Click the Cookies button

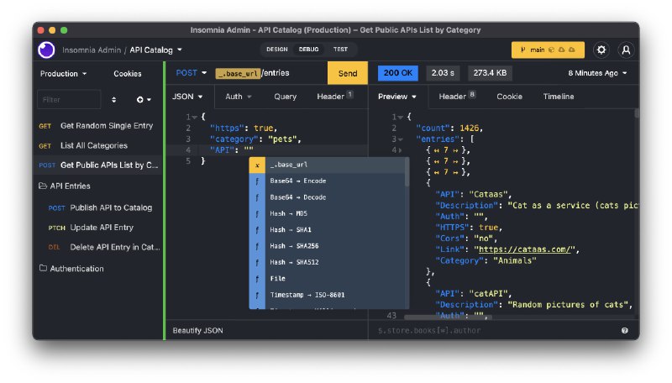[128, 74]
